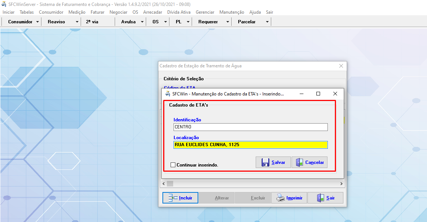
Task: Open the Gerenciar menu
Action: point(205,12)
